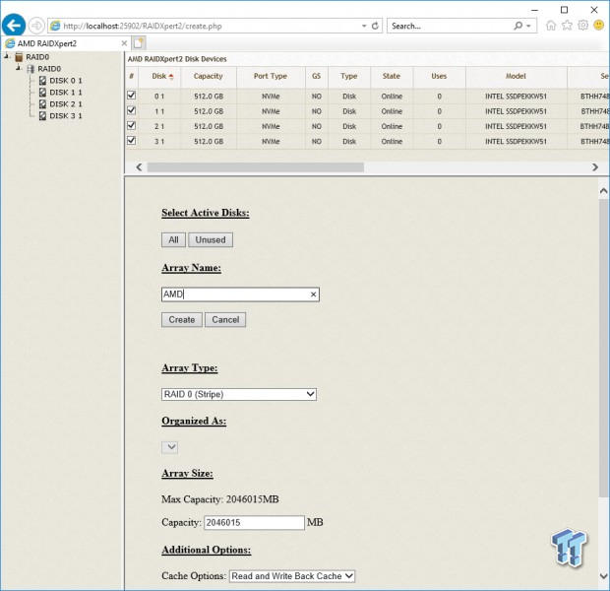This screenshot has width=610, height=591.
Task: Click the DISK 2 1 drive icon
Action: click(42, 104)
